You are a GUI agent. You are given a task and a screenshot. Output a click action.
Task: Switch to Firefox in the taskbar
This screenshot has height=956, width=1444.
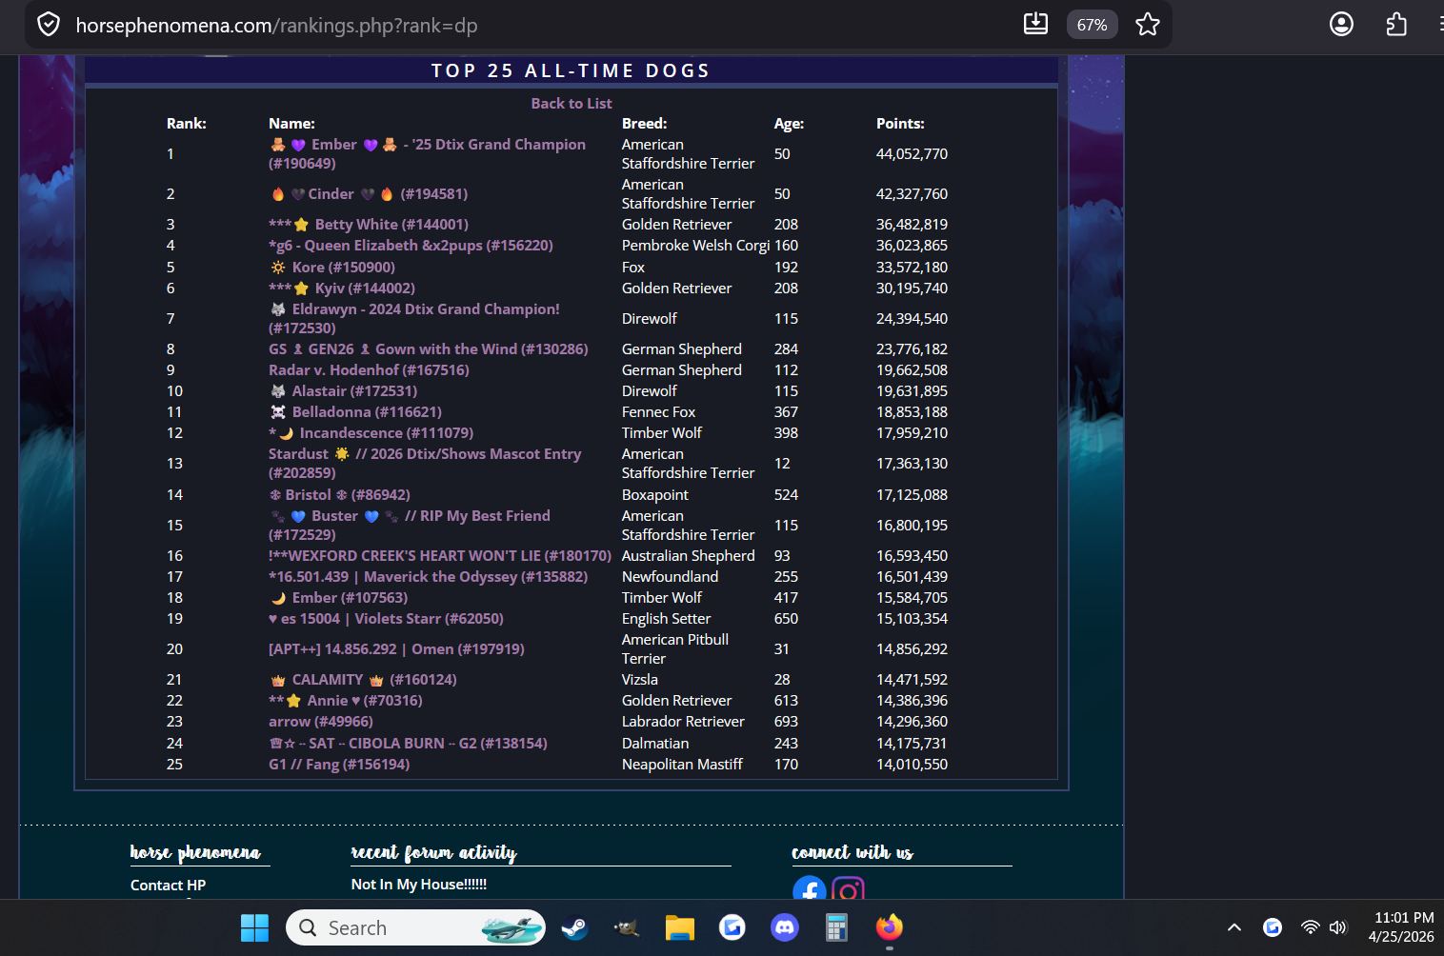coord(890,927)
